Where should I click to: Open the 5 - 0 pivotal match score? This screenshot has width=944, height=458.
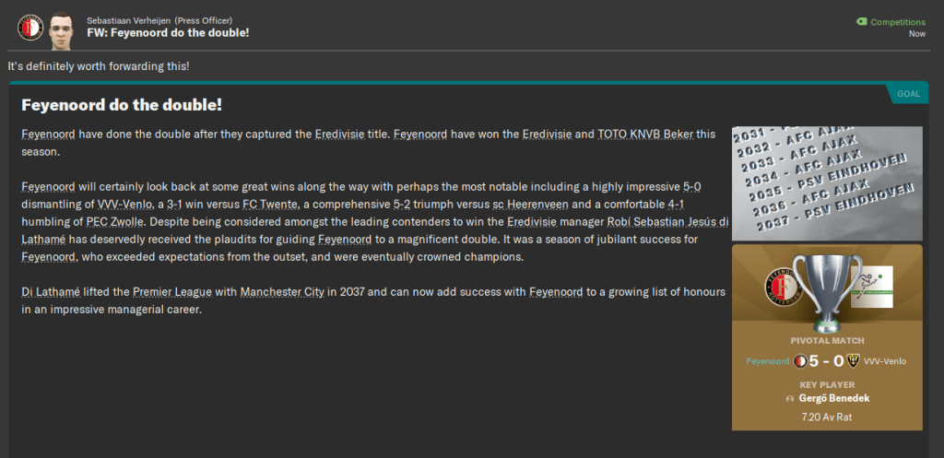pyautogui.click(x=827, y=361)
